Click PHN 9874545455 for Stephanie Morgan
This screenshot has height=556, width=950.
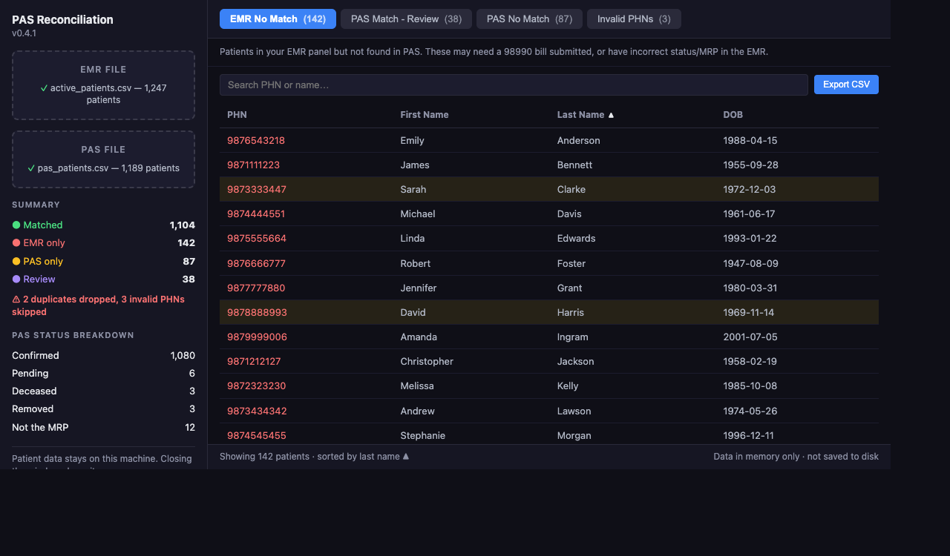coord(256,435)
